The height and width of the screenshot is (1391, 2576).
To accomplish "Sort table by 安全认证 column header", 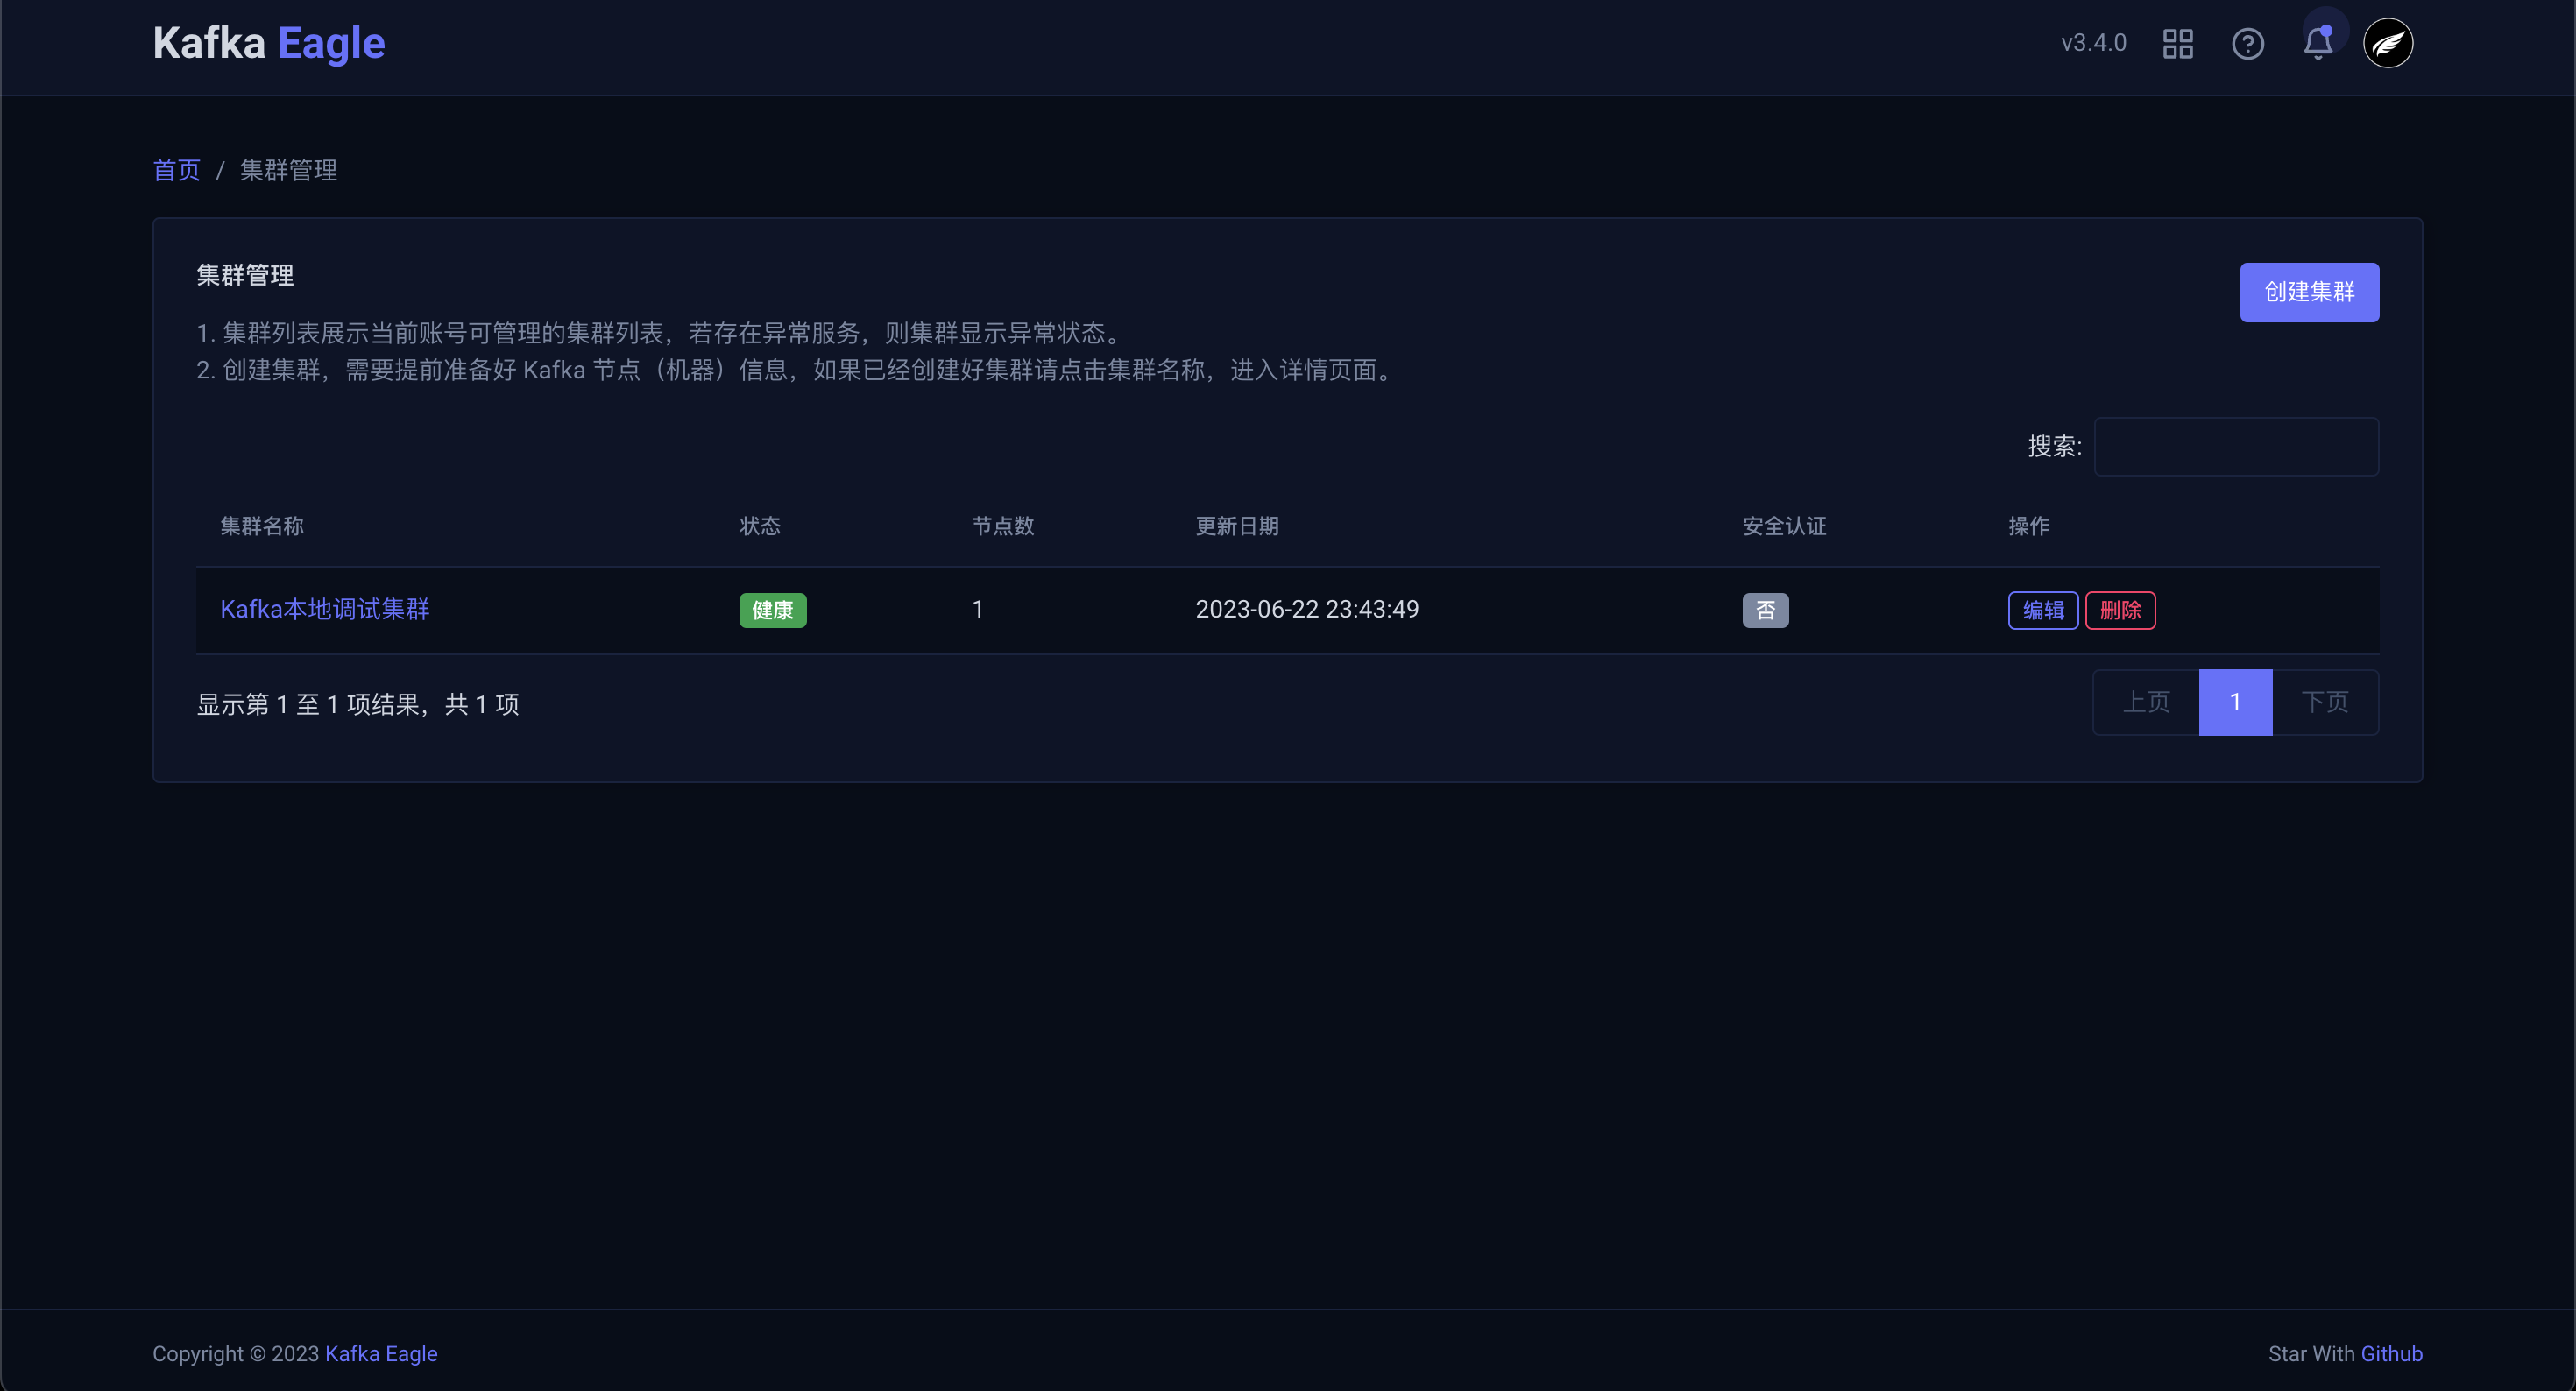I will [x=1783, y=526].
